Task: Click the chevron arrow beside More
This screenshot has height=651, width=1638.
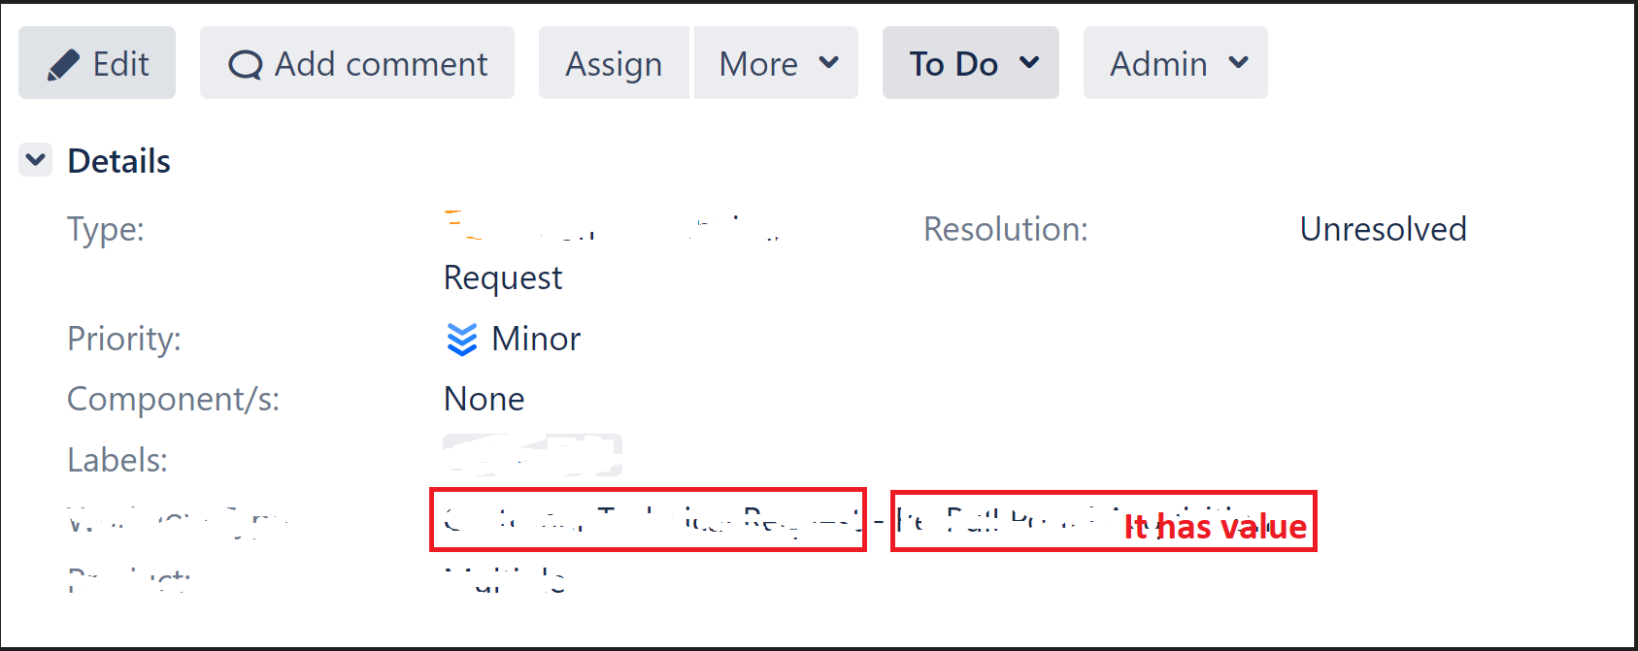Action: (x=828, y=63)
